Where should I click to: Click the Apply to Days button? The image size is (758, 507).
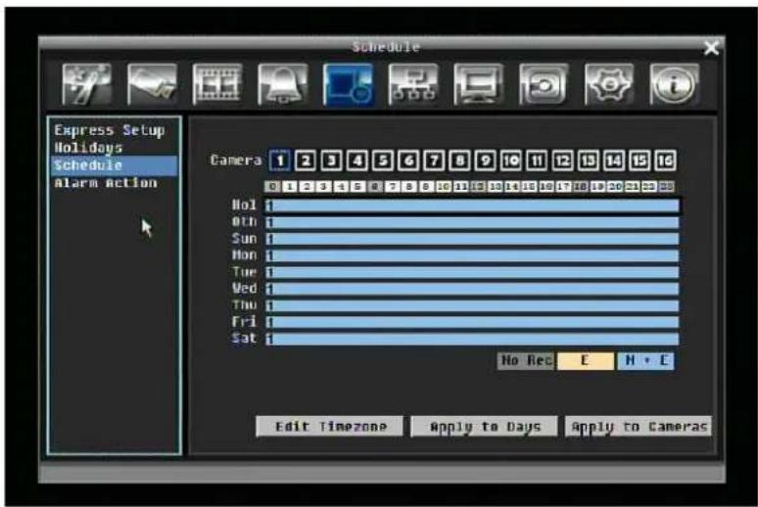tap(484, 427)
